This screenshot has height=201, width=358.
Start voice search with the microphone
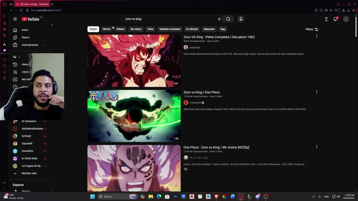(241, 19)
